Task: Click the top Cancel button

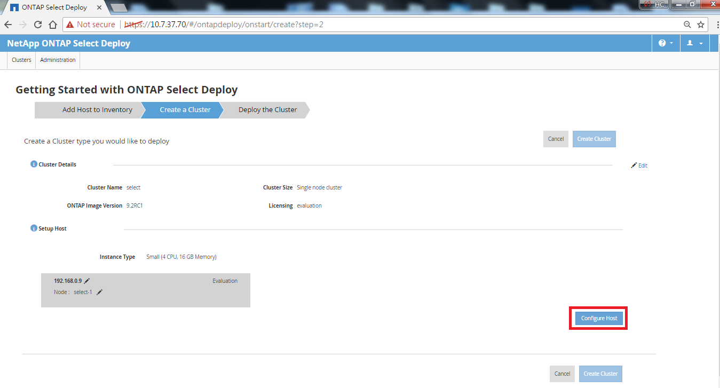Action: point(556,139)
